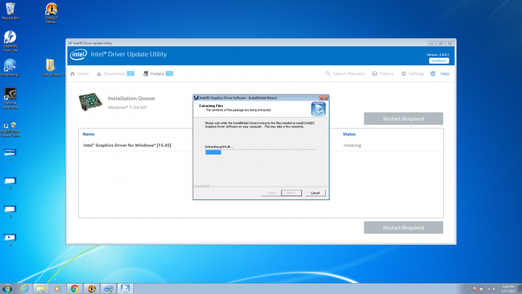
Task: Open the EVEREST Ultimate desktop icon
Action: (51, 13)
